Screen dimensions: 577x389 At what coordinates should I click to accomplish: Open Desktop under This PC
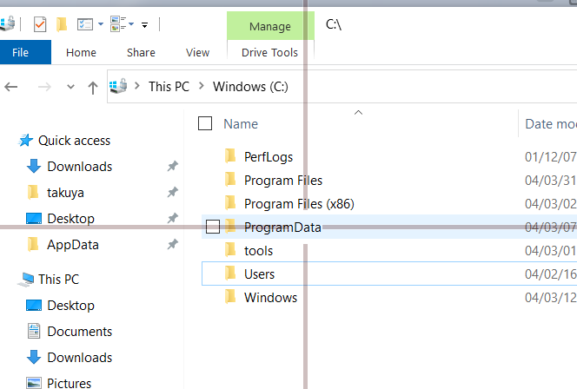(x=70, y=306)
